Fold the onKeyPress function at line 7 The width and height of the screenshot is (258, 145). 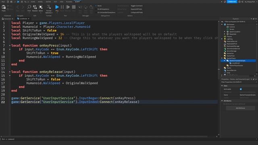click(10, 46)
